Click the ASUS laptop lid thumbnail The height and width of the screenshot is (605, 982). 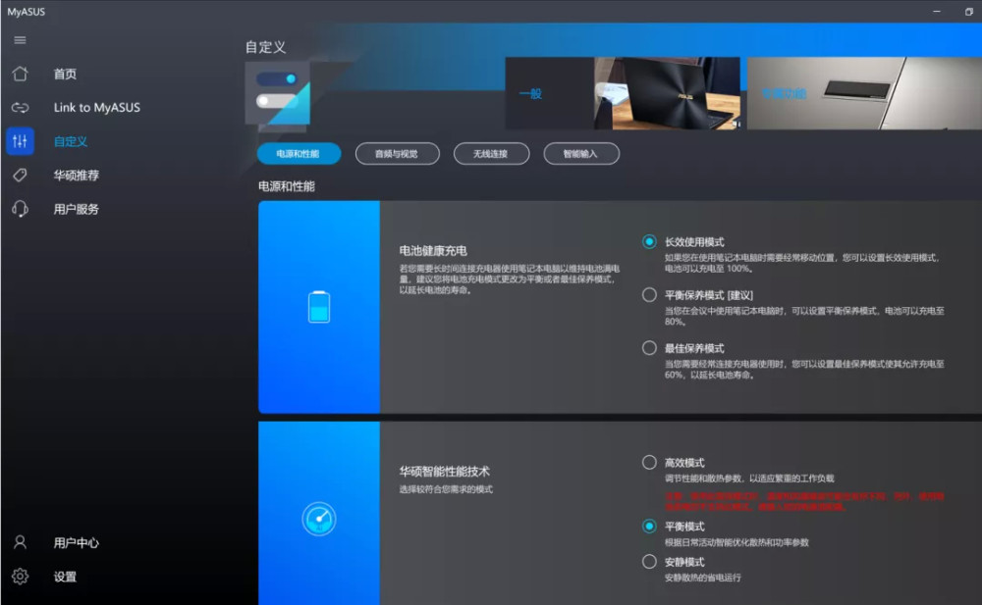667,93
